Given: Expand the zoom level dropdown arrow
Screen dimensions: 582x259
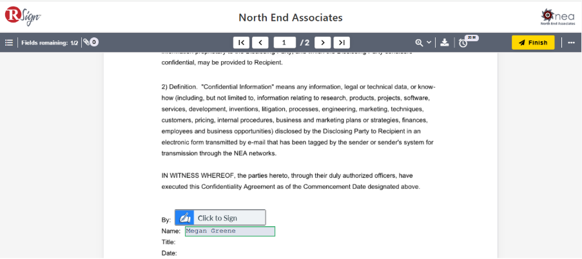Looking at the screenshot, I should point(429,43).
